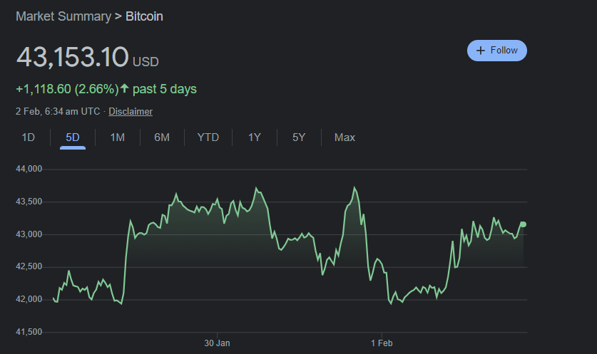Show the 1M chart range
This screenshot has width=597, height=354.
pos(118,137)
